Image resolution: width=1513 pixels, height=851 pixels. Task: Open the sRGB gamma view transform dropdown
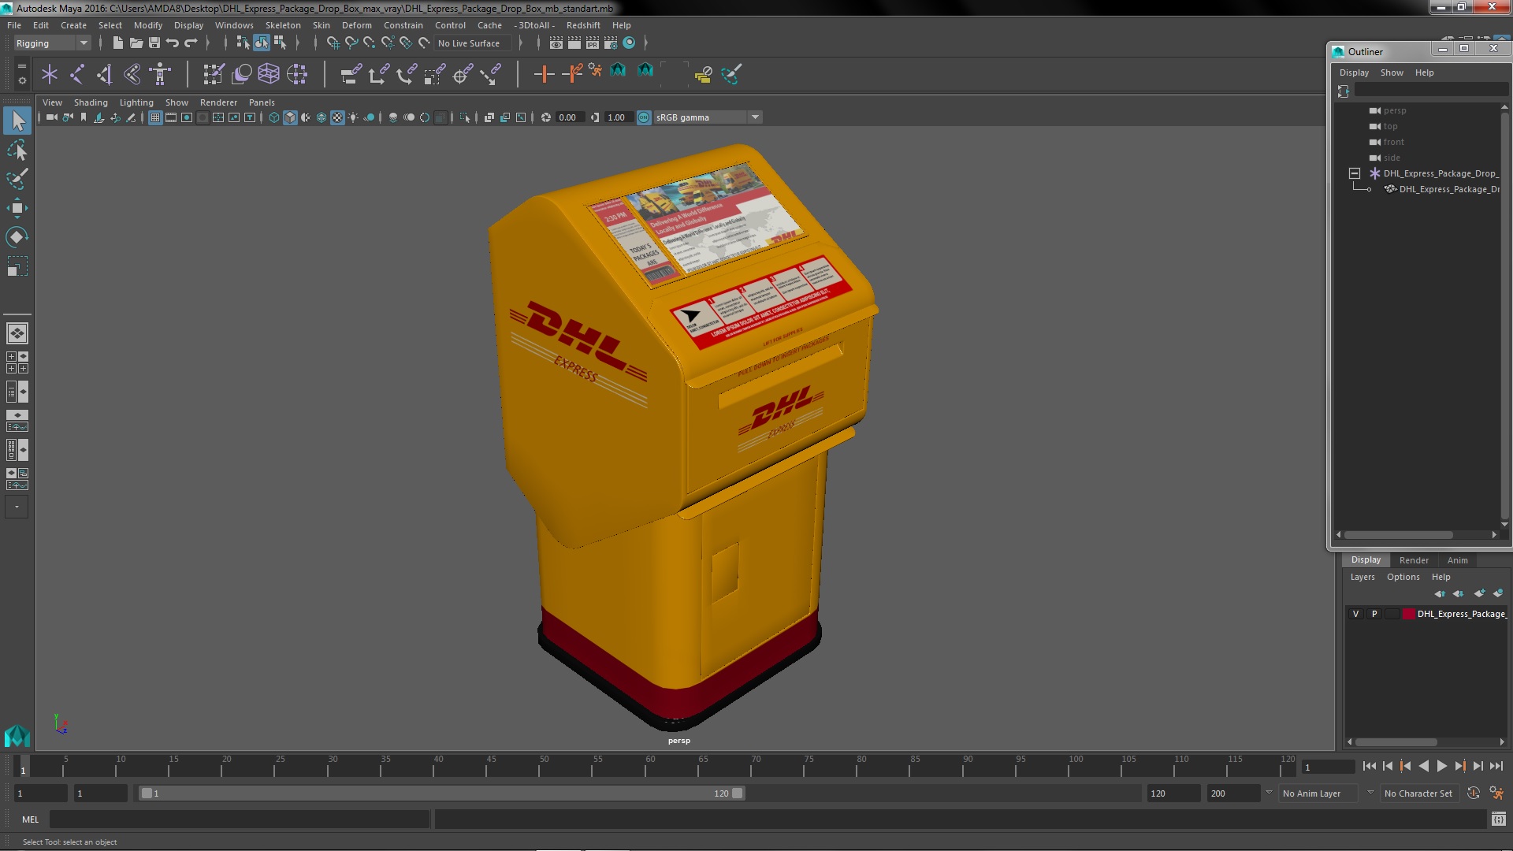pos(708,117)
